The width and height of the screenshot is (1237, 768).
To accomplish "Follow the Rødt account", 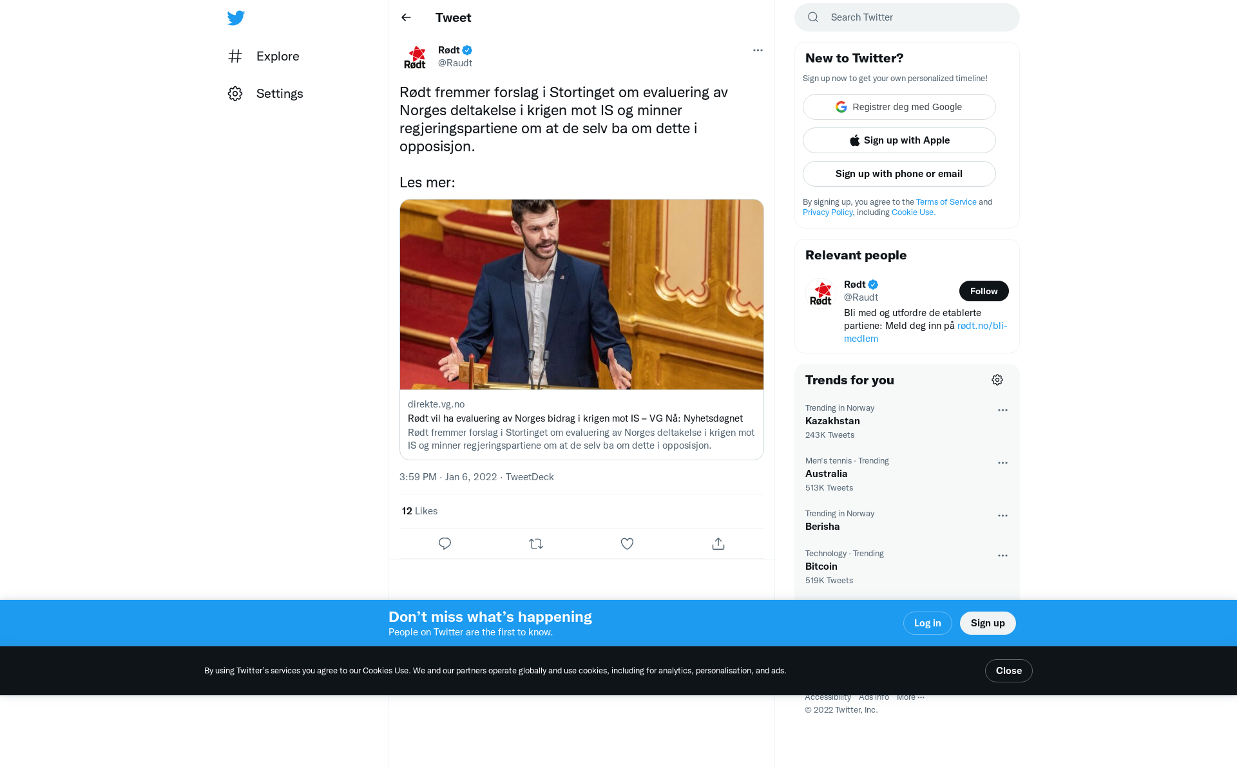I will pyautogui.click(x=984, y=291).
